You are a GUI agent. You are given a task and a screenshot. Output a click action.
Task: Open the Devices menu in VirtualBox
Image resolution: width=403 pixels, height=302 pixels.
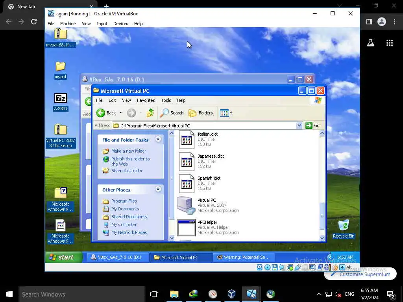(x=120, y=24)
